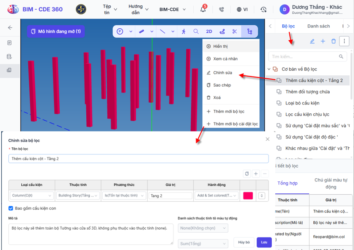Close the 'Chỉnh sửa bộ lọc' dialog
This screenshot has height=250, width=354.
click(268, 139)
